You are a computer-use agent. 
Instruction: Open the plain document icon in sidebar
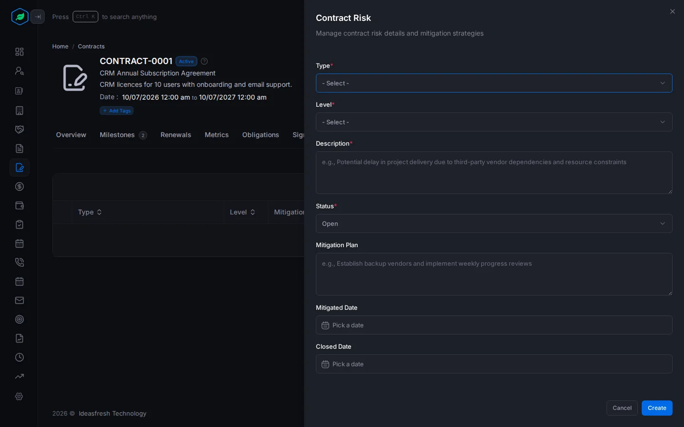click(x=19, y=149)
